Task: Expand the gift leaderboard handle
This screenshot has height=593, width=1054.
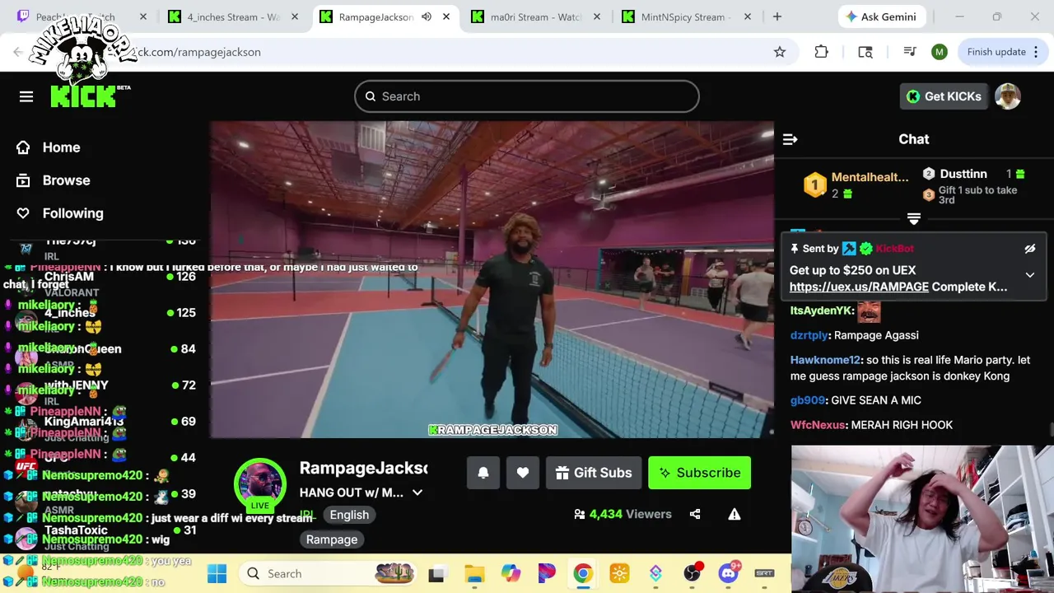Action: 913,218
